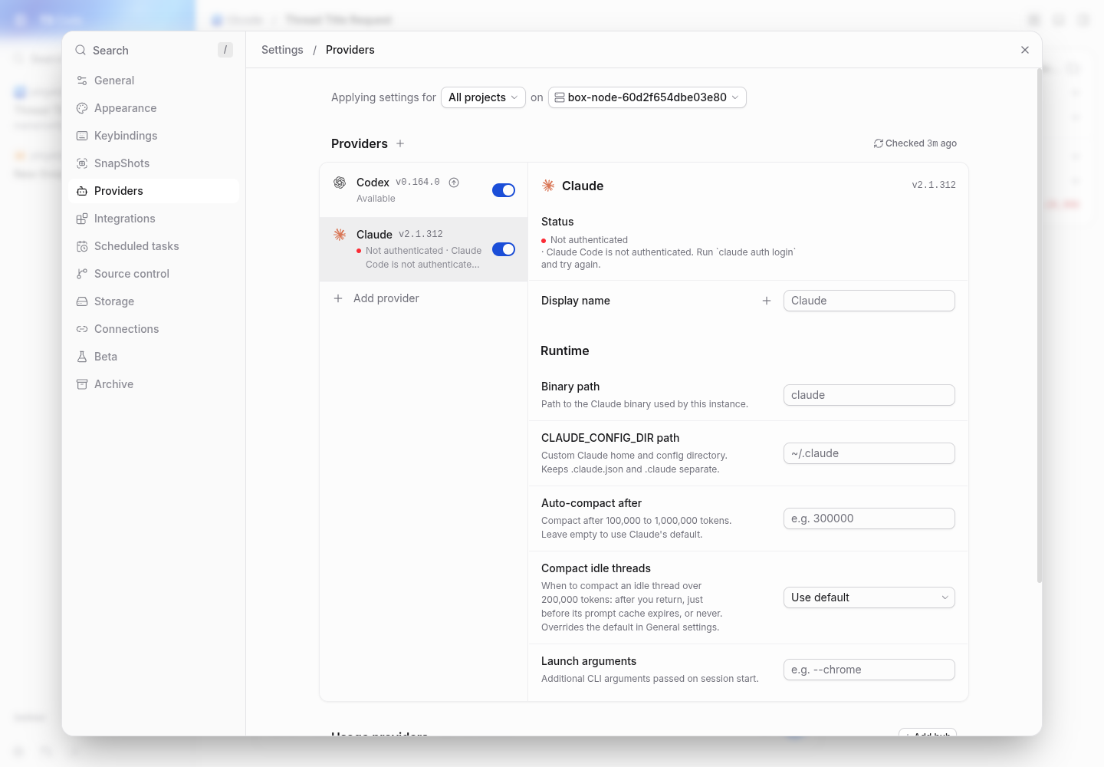Open Connections settings
Image resolution: width=1104 pixels, height=767 pixels.
tap(153, 329)
